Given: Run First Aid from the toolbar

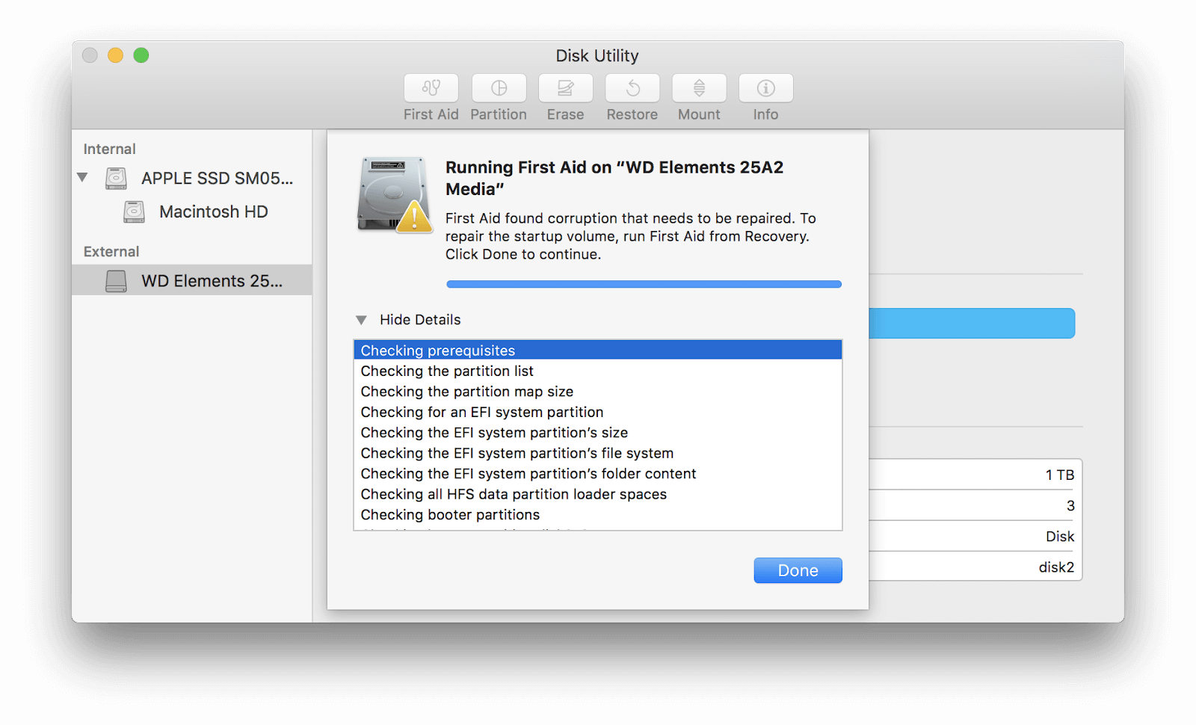Looking at the screenshot, I should pyautogui.click(x=431, y=96).
